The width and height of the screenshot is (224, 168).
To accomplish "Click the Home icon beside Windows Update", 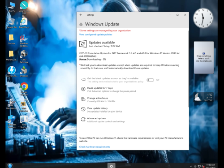I will (81, 24).
